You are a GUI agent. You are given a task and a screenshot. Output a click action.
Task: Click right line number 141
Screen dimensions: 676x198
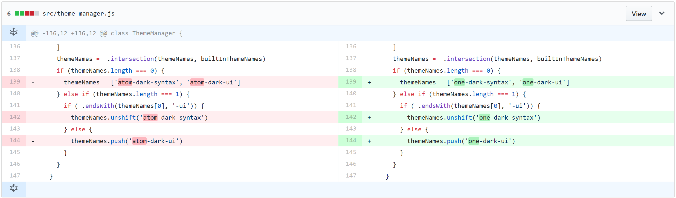(351, 105)
